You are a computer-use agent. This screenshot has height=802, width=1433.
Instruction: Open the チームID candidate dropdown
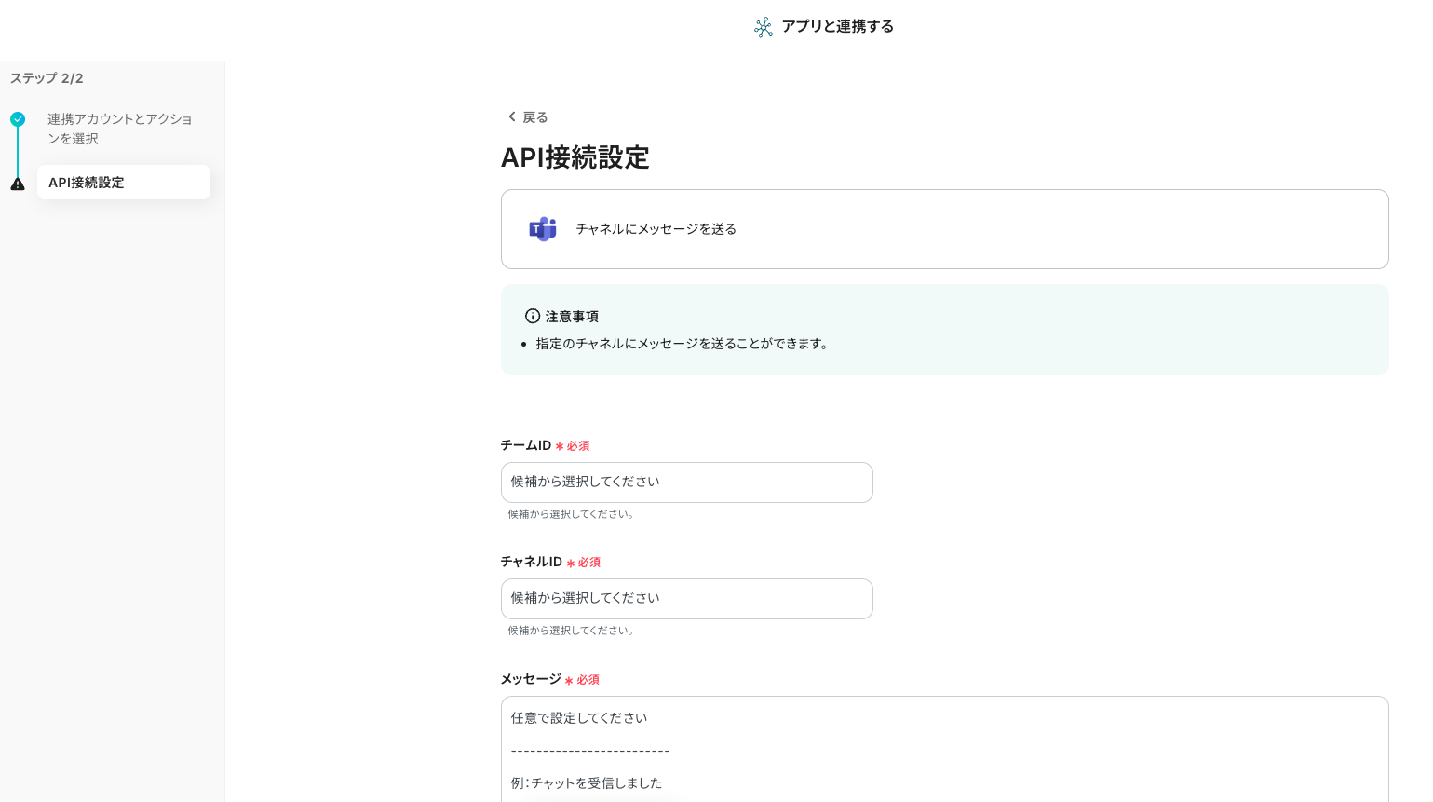(x=686, y=483)
